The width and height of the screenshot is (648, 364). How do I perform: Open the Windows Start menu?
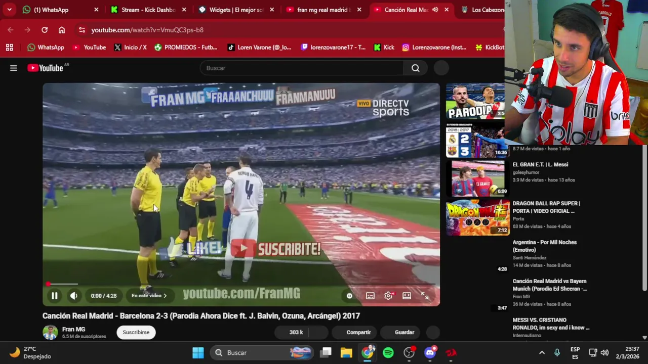[198, 353]
